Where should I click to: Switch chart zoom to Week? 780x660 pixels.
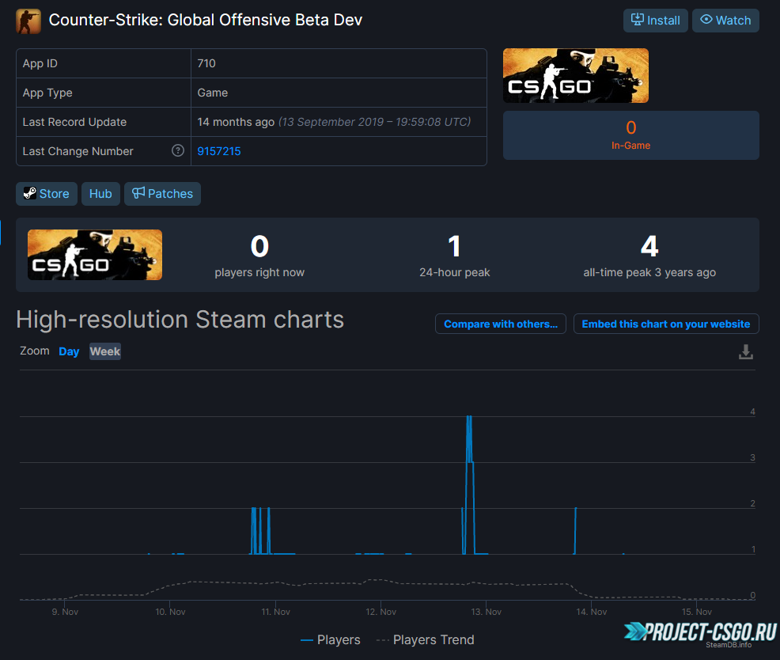(x=105, y=351)
